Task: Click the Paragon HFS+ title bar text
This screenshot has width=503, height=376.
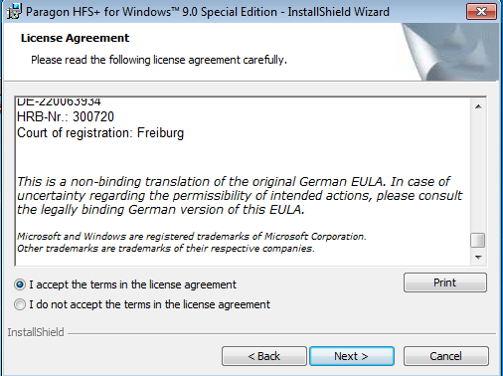Action: (x=208, y=12)
